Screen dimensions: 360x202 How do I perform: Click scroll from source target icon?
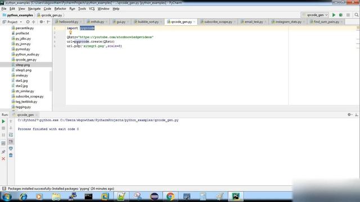coord(28,22)
